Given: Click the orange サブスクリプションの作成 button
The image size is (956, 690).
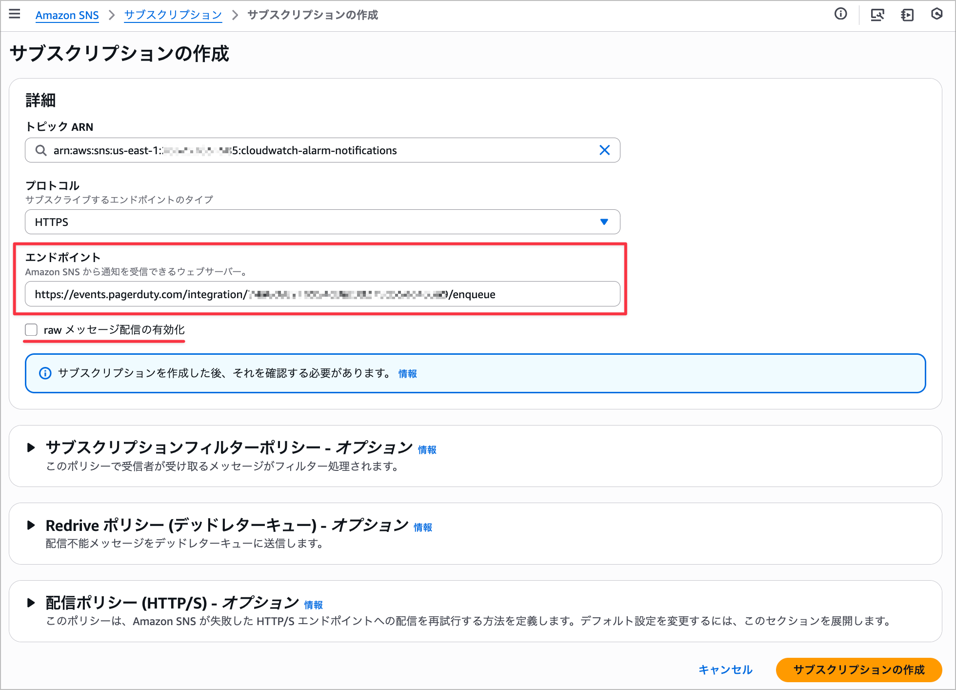Looking at the screenshot, I should pos(858,670).
